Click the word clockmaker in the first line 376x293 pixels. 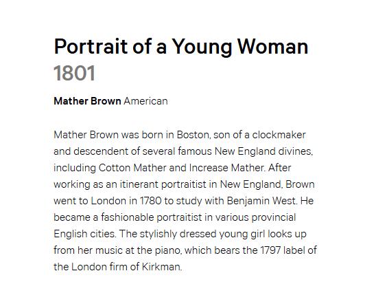pyautogui.click(x=279, y=135)
